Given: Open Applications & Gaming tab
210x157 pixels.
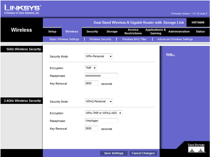Looking at the screenshot, I should (x=156, y=31).
